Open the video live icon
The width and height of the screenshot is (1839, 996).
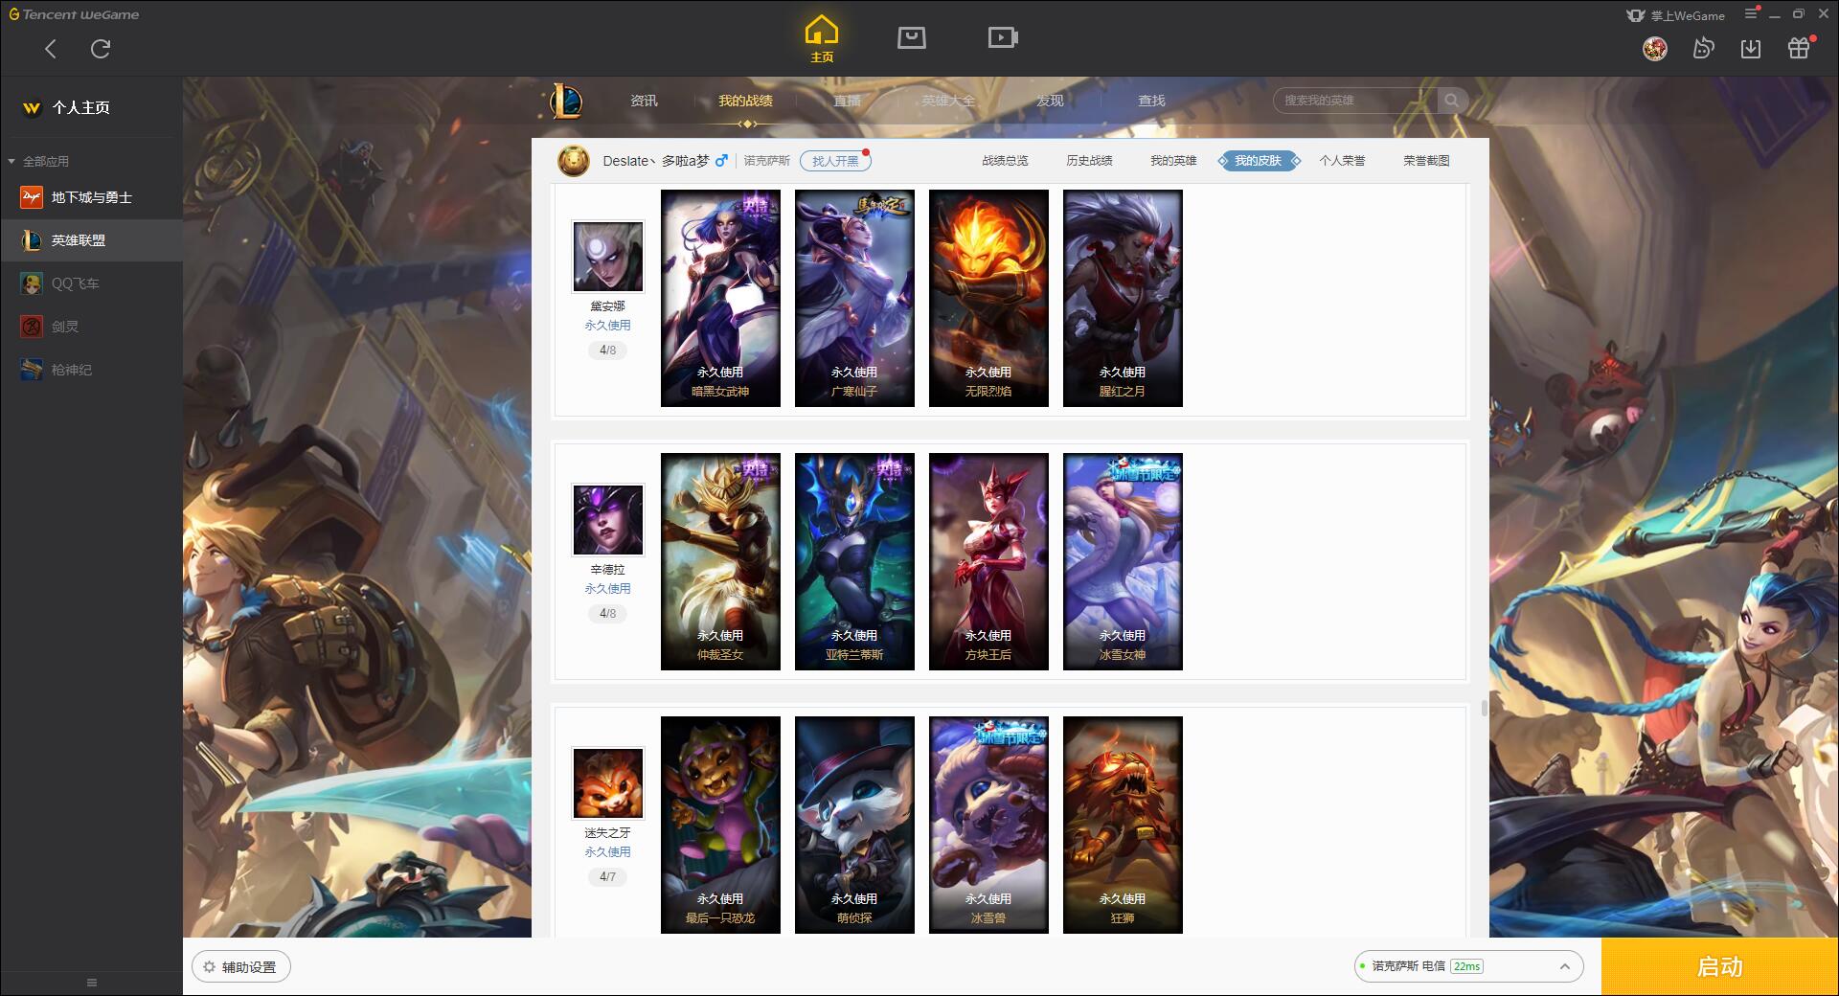point(1003,37)
